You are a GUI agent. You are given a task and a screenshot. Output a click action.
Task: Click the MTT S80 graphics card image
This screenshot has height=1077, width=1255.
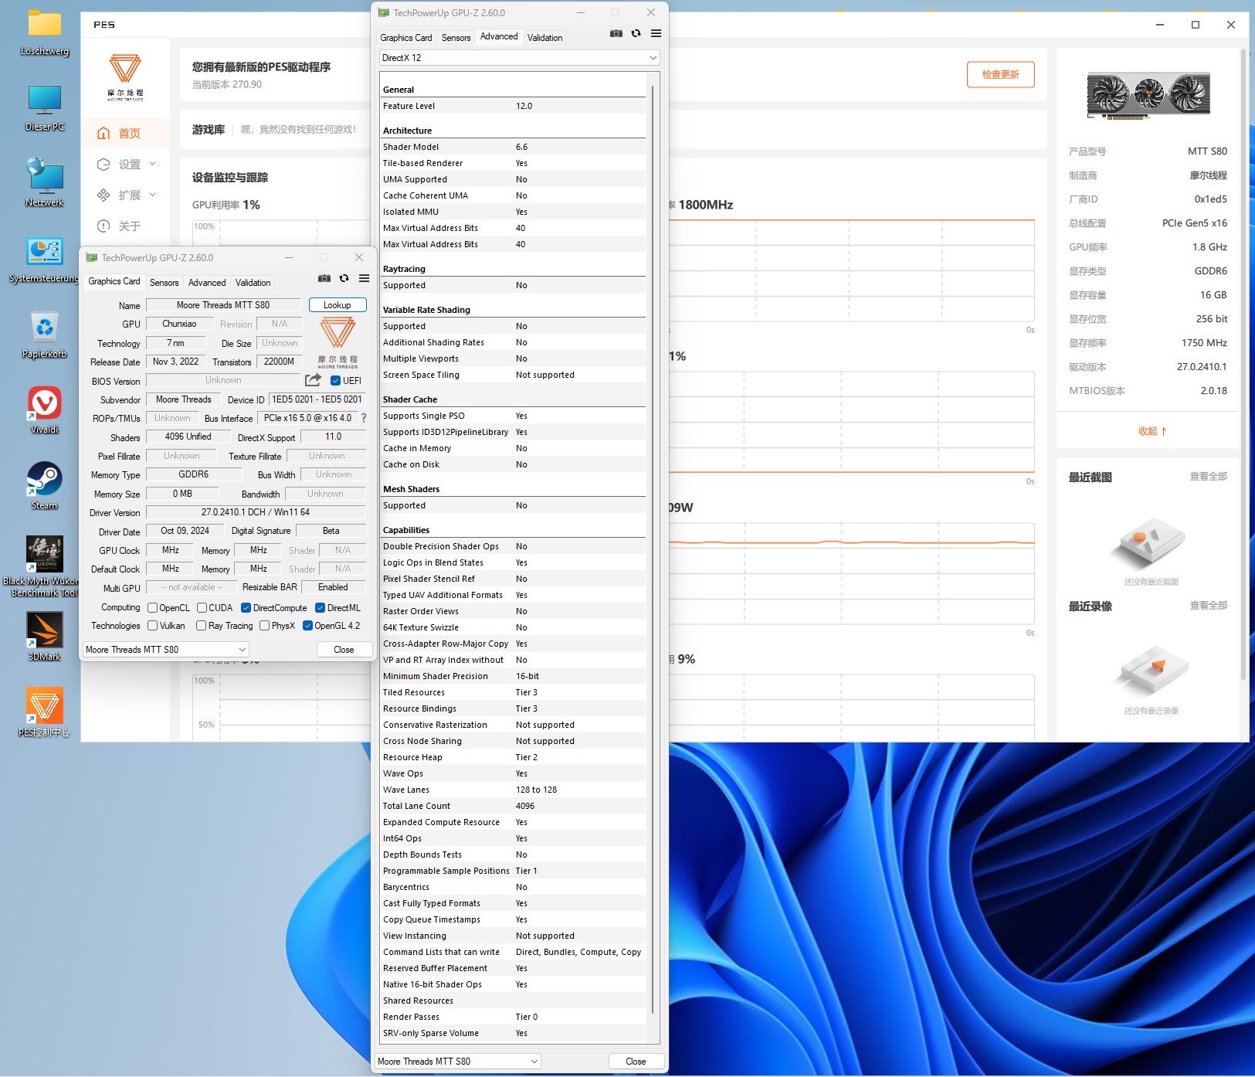(1148, 95)
